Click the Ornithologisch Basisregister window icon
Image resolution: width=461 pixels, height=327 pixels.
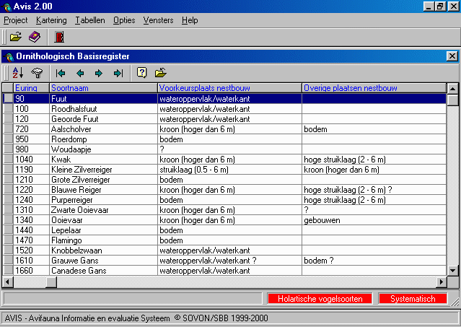[x=9, y=56]
